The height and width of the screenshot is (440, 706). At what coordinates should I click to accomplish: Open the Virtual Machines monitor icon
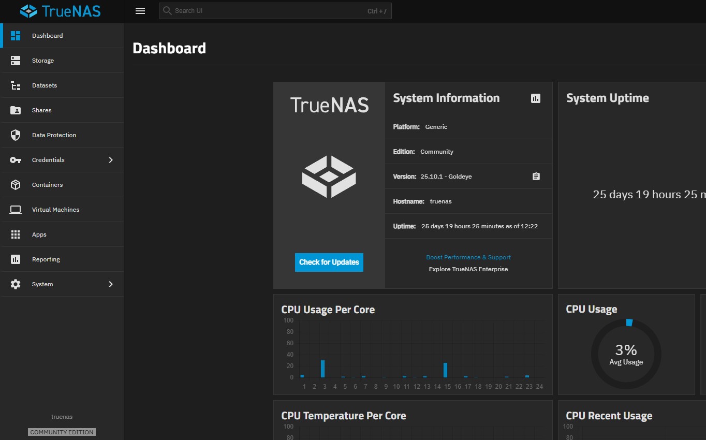(15, 209)
